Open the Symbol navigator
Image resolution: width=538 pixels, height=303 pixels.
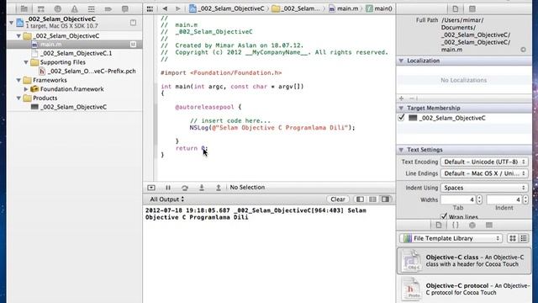pos(41,9)
